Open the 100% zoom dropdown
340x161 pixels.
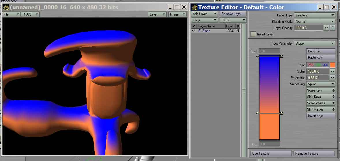pos(31,14)
